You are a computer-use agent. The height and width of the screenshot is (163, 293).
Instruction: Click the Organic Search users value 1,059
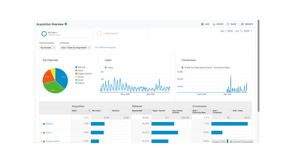click(86, 141)
